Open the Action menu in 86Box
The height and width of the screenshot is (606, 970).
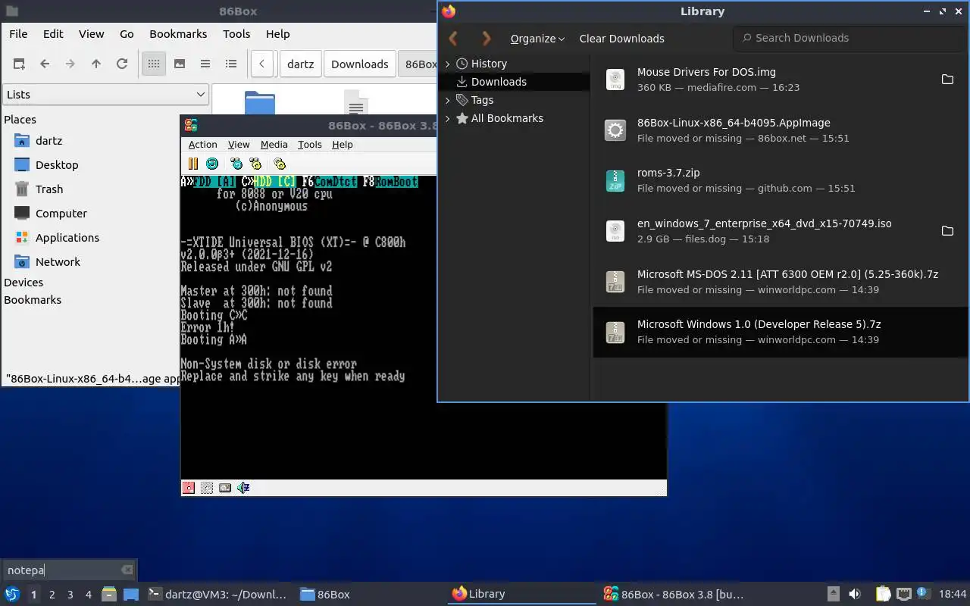click(x=202, y=145)
